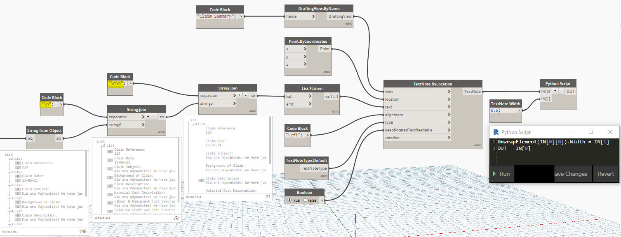Open the rotation port chevron on TextNote.ByLocation

coord(449,138)
